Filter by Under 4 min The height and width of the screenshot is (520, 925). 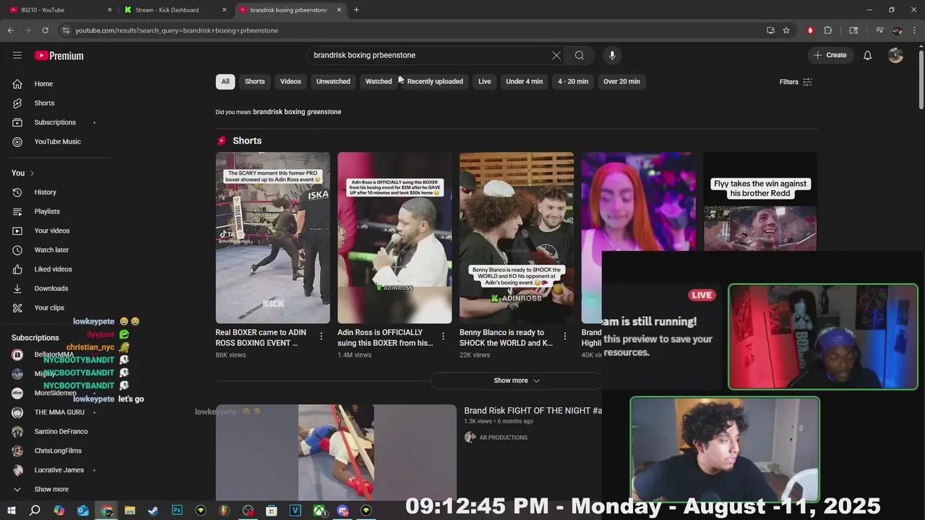[x=524, y=82]
